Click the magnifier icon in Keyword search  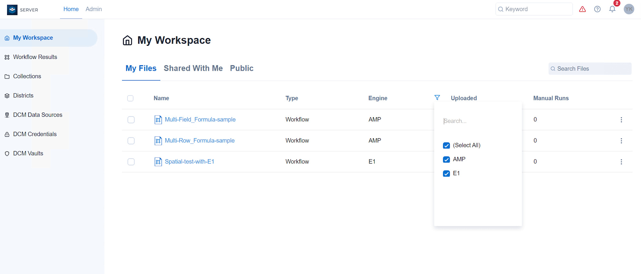501,9
